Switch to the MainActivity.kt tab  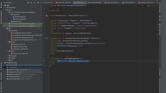[x=80, y=3]
